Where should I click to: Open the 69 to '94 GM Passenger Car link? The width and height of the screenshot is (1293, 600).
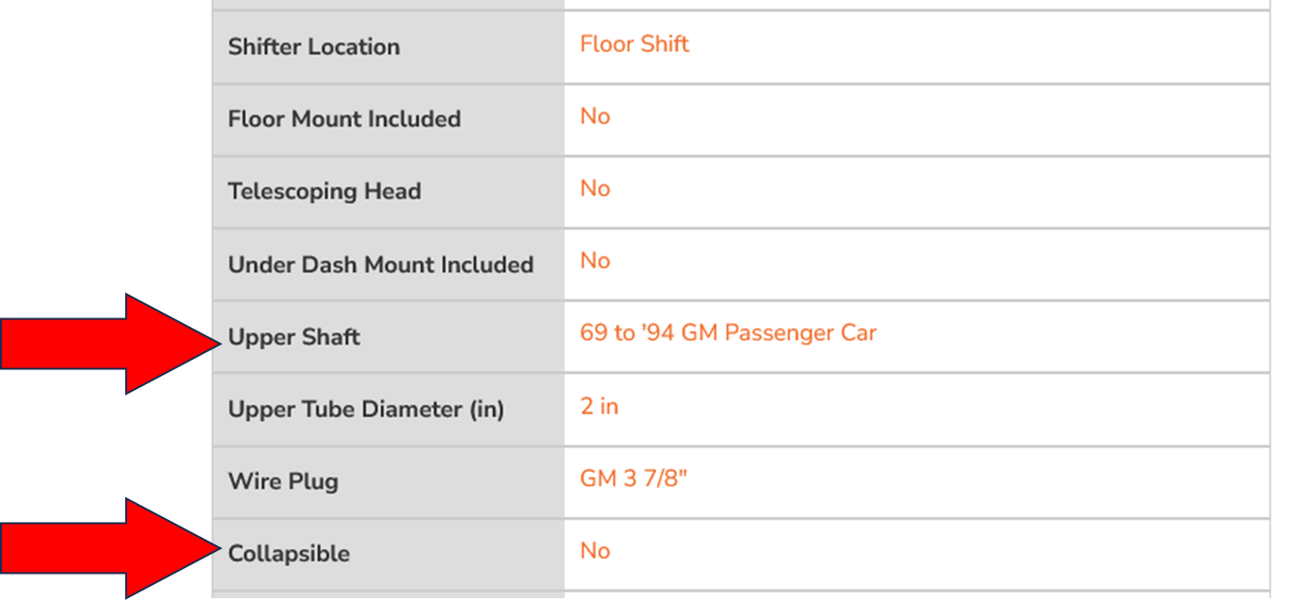click(x=728, y=333)
